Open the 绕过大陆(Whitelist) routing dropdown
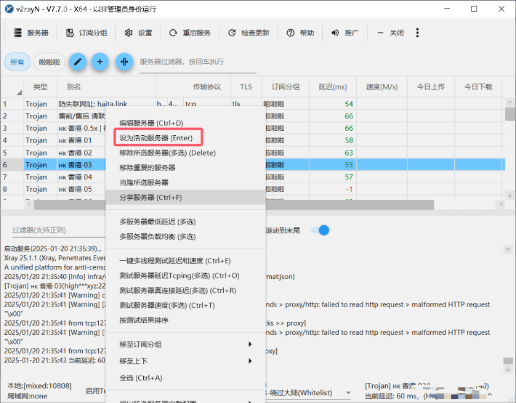This screenshot has height=403, width=516. click(348, 392)
